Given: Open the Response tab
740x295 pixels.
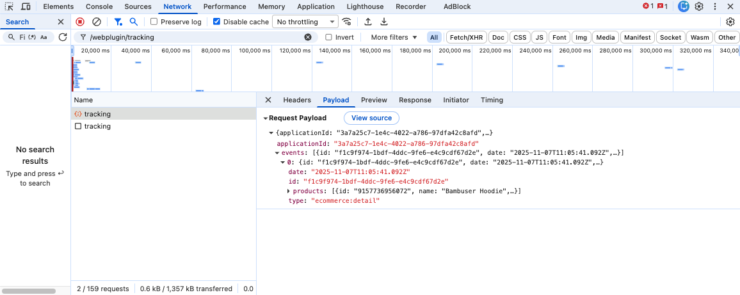Looking at the screenshot, I should click(x=415, y=100).
